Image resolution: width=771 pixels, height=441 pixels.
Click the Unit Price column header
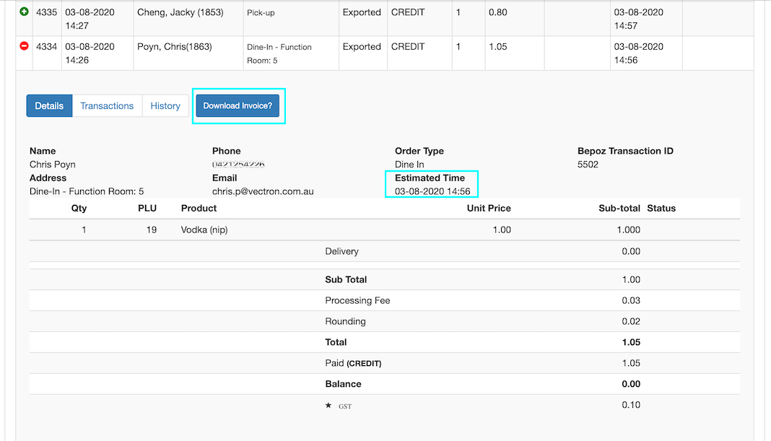[x=489, y=208]
